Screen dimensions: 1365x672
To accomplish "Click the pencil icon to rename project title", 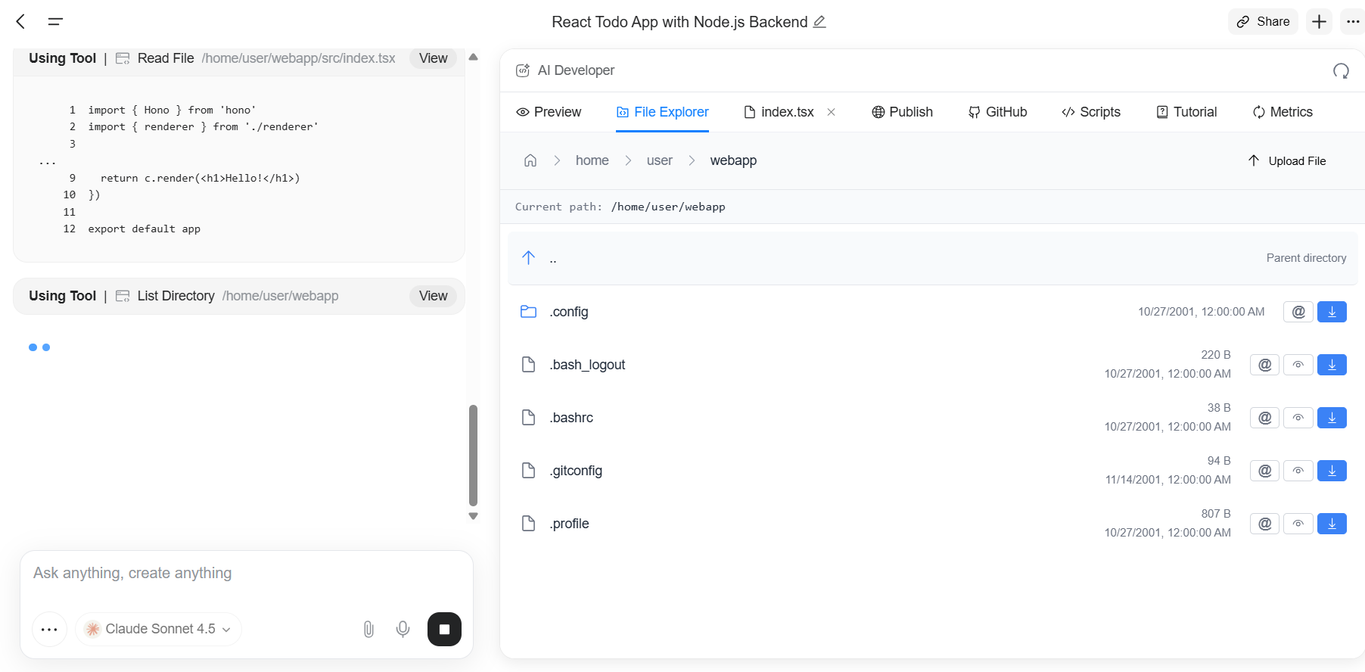I will coord(819,22).
